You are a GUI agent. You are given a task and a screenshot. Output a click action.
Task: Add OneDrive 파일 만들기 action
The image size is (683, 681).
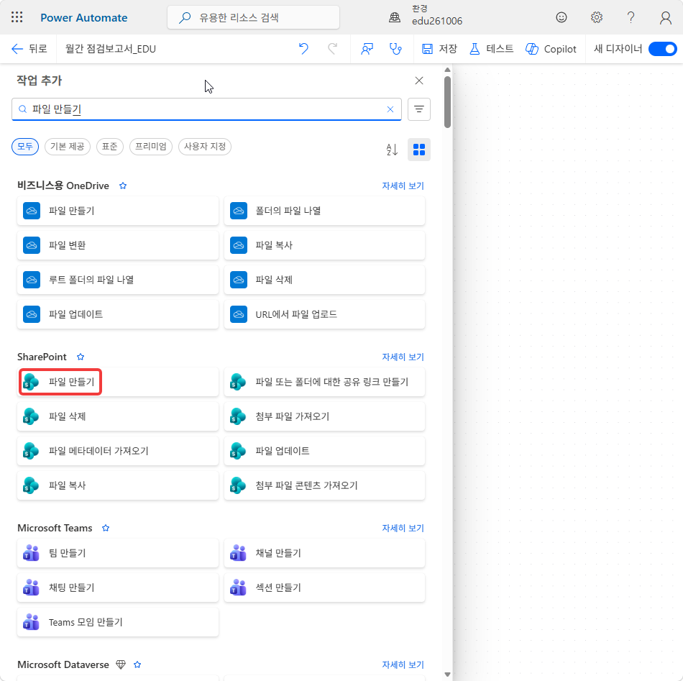coord(118,211)
